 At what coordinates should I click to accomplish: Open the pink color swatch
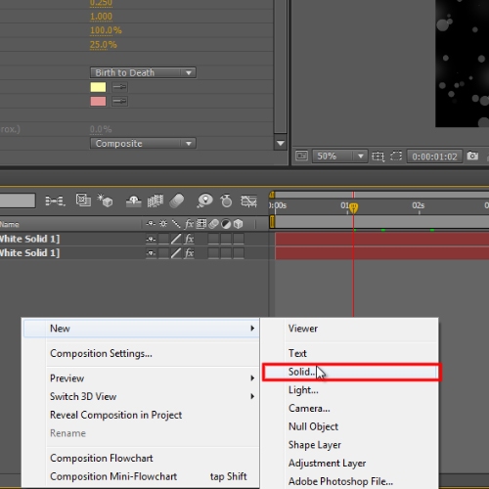click(x=98, y=102)
